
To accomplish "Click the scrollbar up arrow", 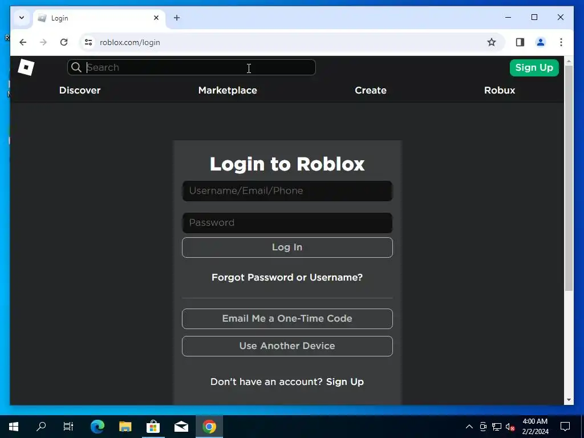I will [569, 60].
